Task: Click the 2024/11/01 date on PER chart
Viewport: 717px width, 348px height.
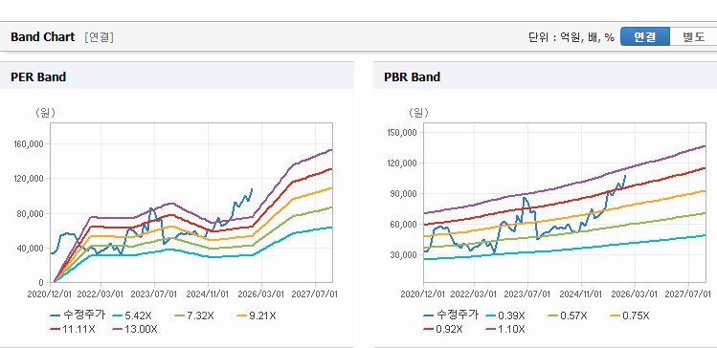Action: [x=208, y=294]
